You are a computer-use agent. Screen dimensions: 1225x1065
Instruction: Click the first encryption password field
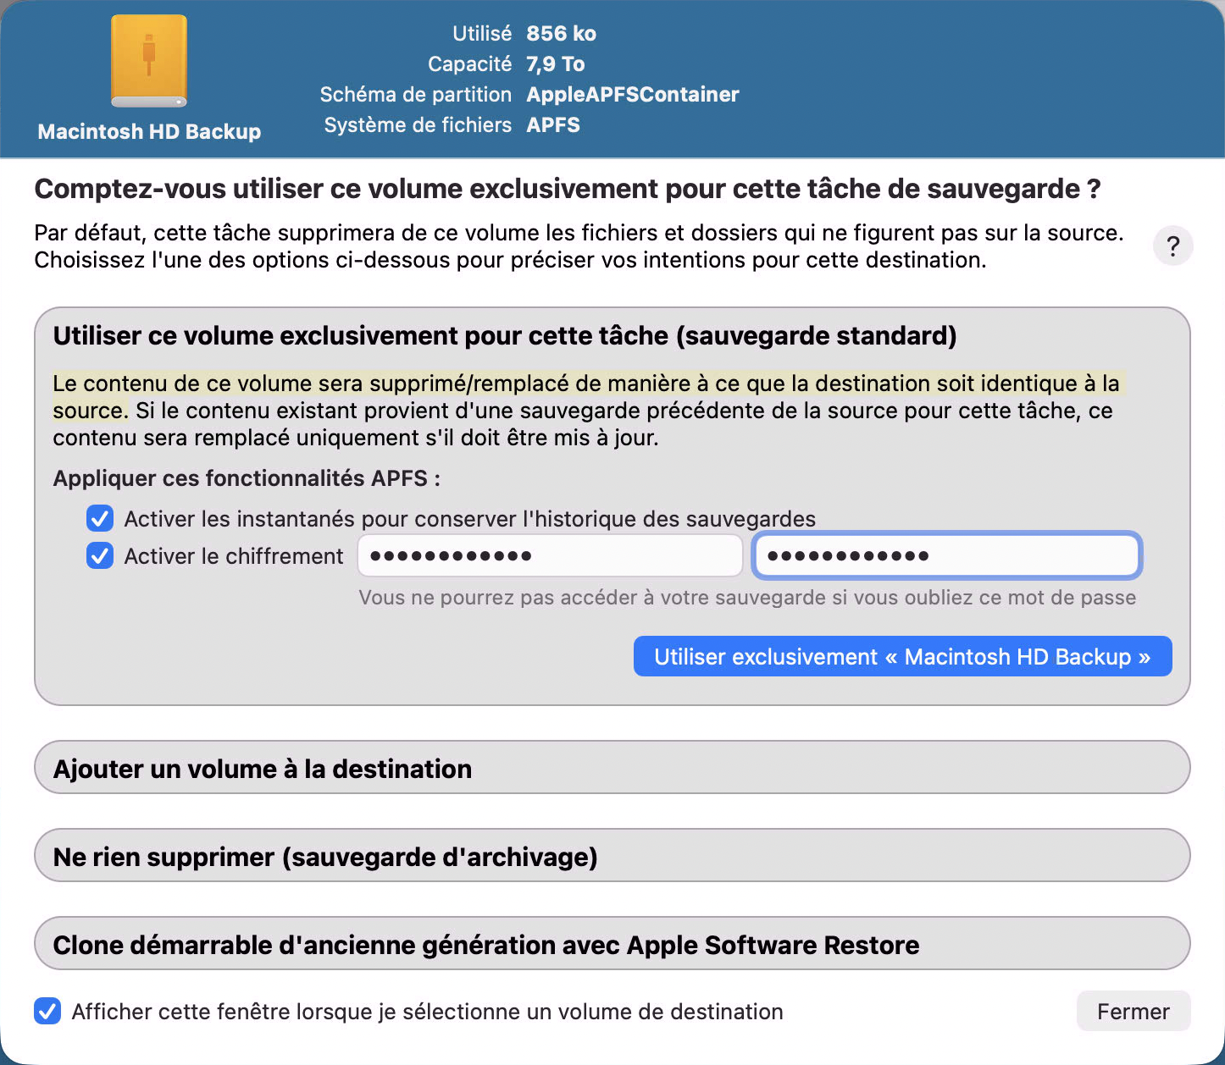[550, 555]
